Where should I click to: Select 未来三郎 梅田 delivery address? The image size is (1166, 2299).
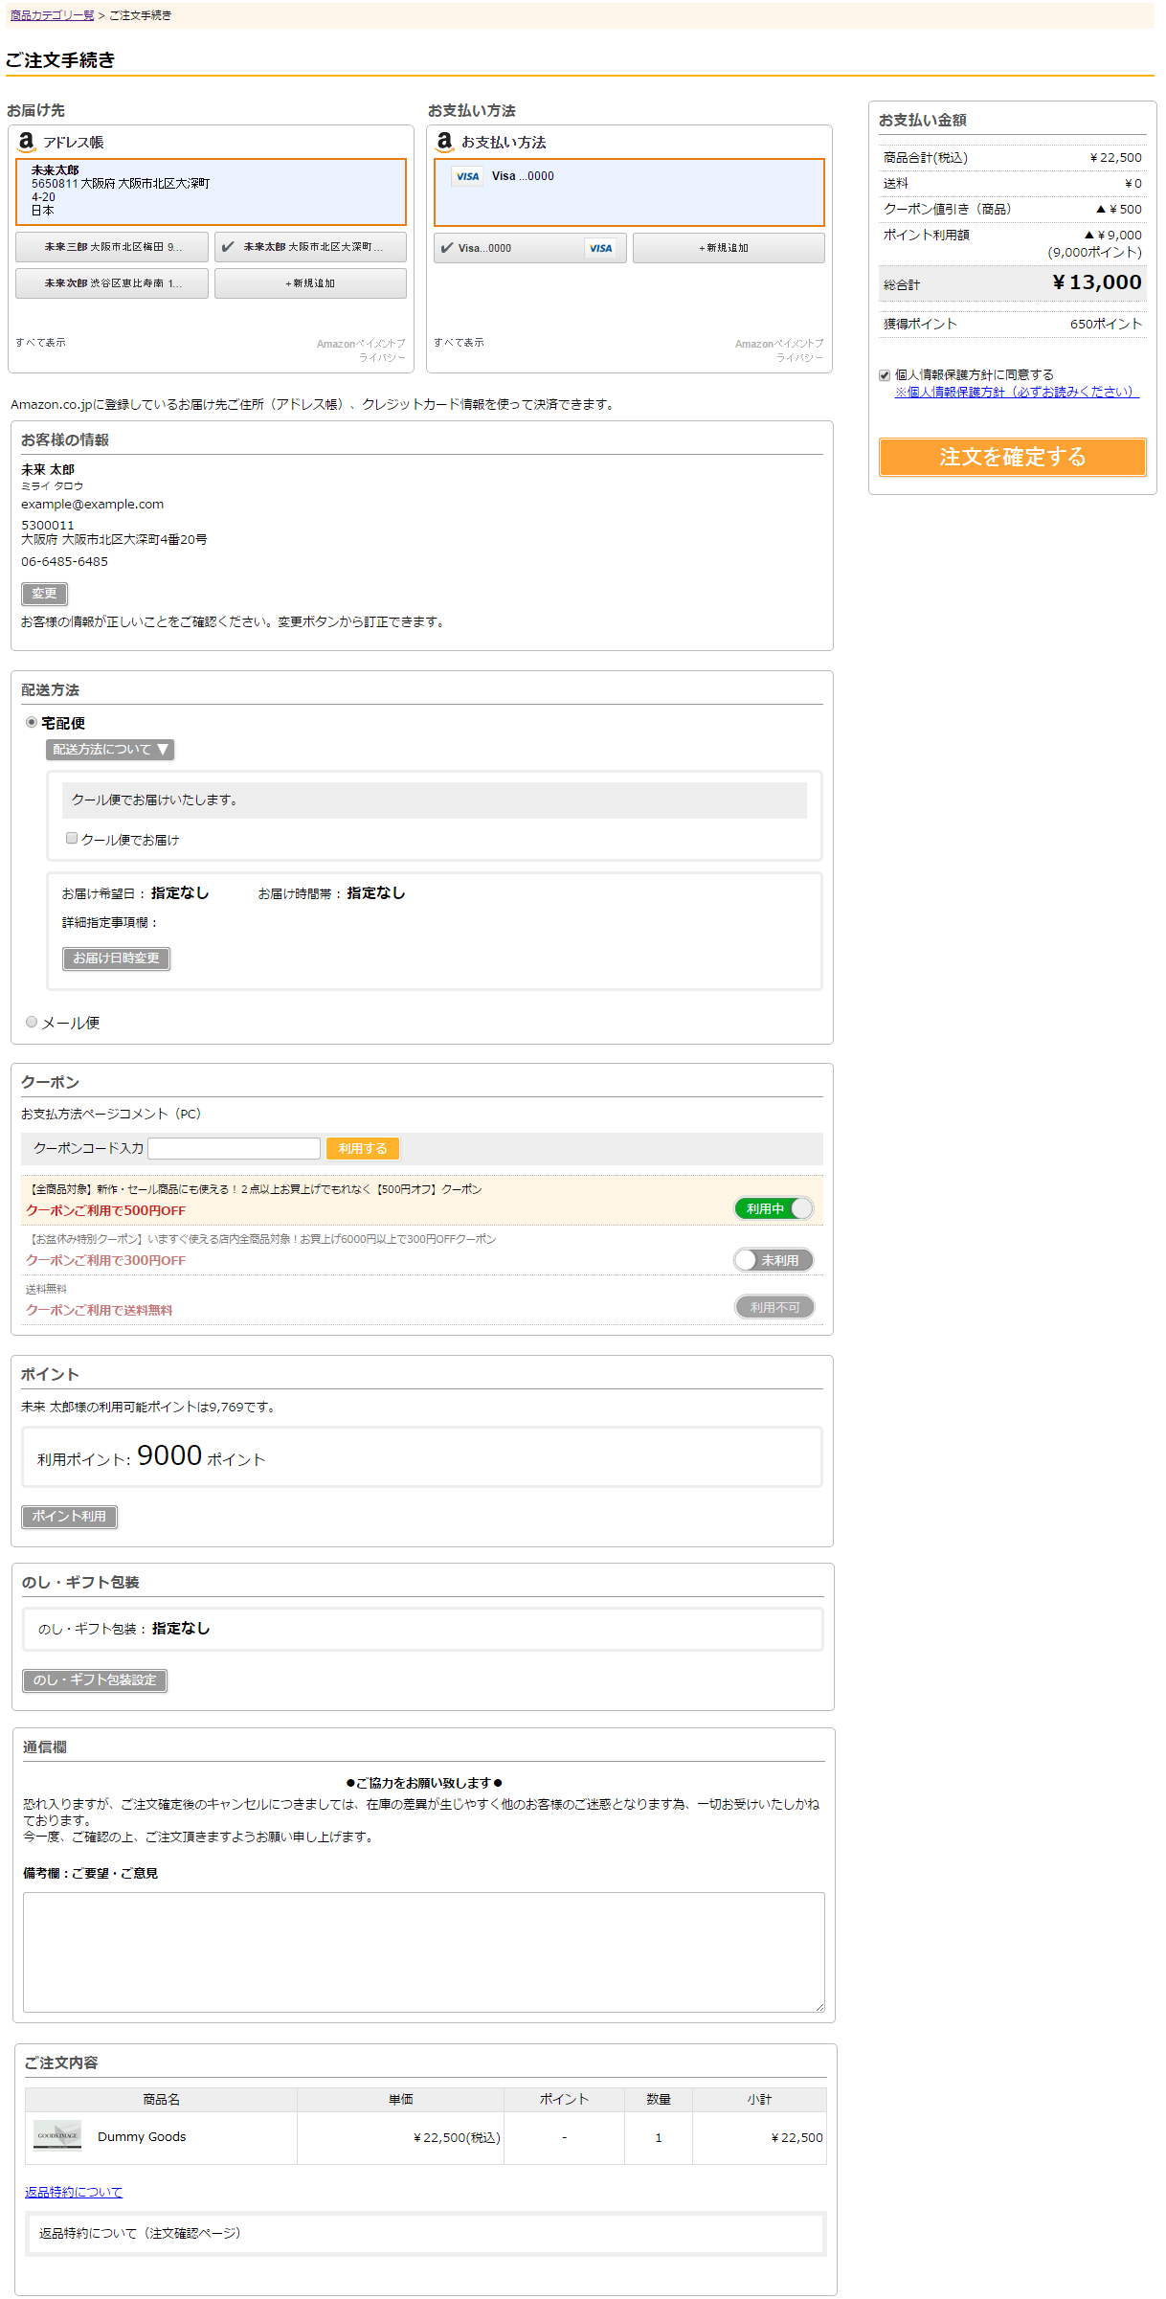112,247
